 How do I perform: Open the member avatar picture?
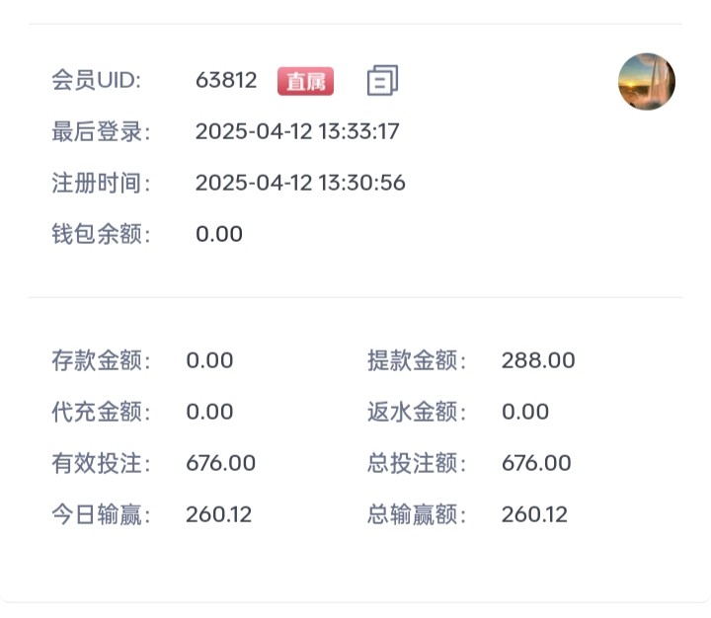647,81
